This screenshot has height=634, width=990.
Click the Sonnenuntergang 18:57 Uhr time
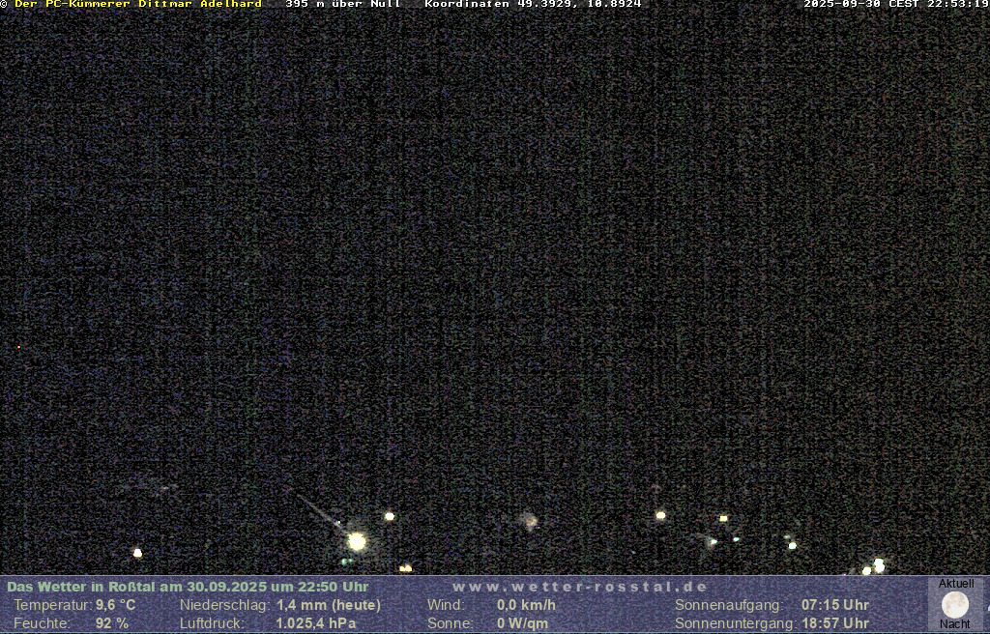click(834, 623)
